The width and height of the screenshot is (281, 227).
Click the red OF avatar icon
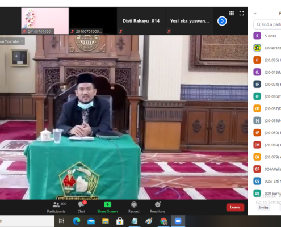(257, 169)
